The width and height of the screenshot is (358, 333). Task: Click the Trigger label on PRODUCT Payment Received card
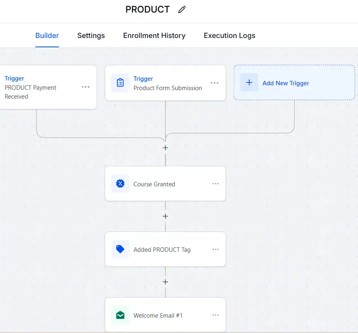(x=14, y=78)
